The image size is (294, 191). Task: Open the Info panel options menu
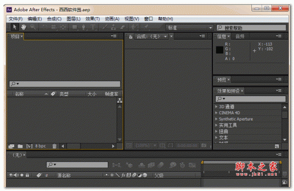coord(279,36)
